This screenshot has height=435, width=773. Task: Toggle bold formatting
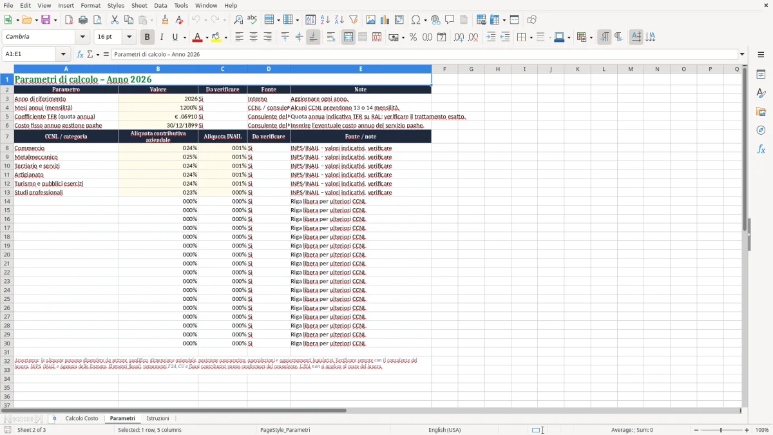click(148, 37)
